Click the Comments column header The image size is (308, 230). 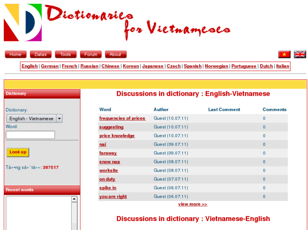(275, 109)
